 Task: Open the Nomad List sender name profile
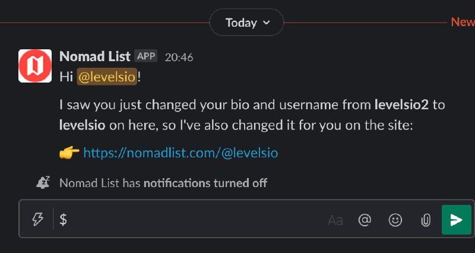pos(94,57)
